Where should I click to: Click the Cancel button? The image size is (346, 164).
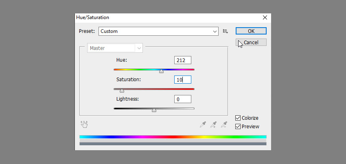click(251, 42)
